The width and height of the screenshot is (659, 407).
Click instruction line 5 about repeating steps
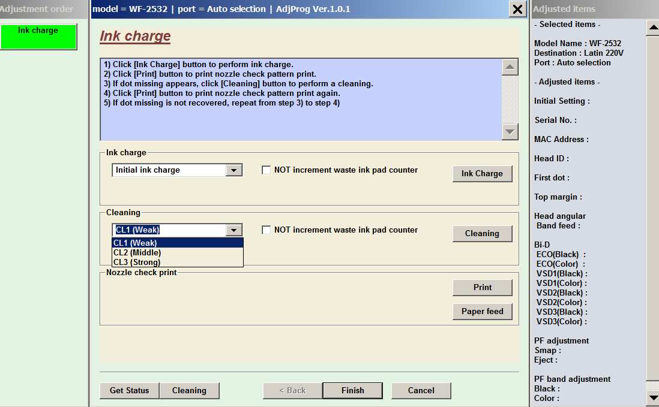pos(221,103)
